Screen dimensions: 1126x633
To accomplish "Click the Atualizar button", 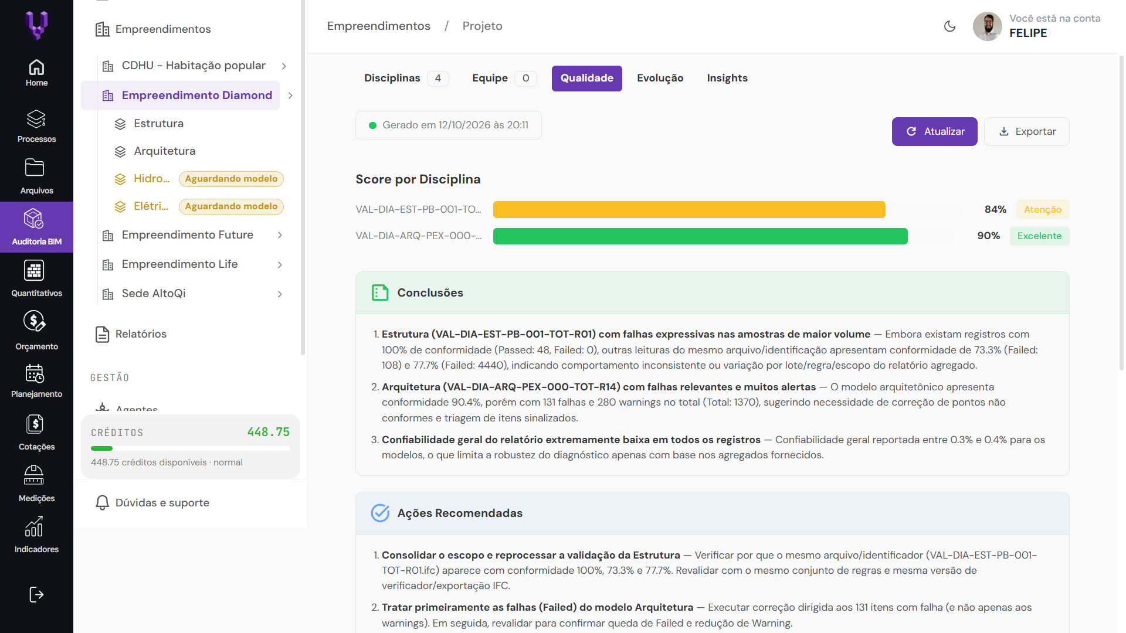I will pyautogui.click(x=934, y=131).
